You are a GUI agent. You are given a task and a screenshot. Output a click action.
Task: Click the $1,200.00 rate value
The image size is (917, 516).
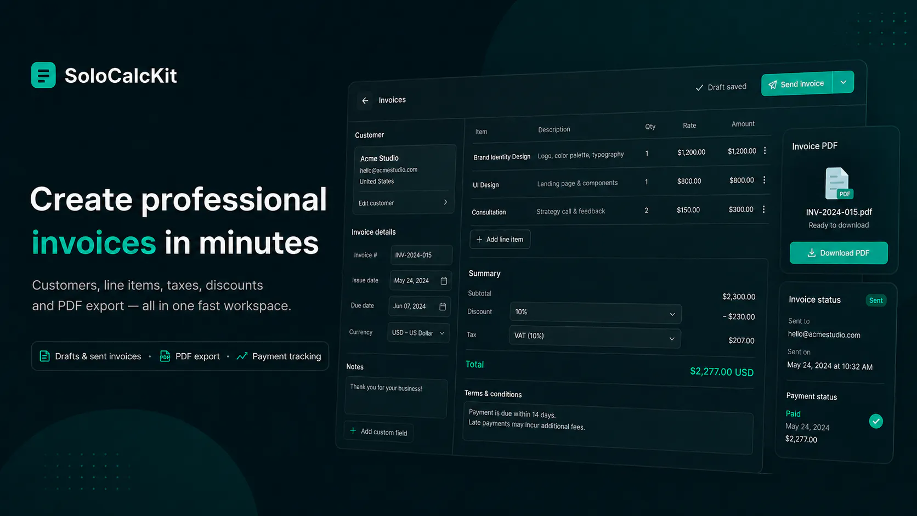692,152
